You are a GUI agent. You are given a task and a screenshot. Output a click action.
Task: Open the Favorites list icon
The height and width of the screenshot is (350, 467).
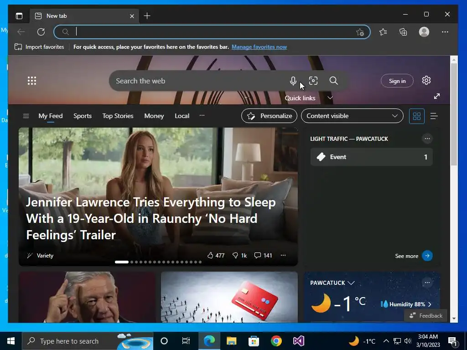(x=383, y=32)
